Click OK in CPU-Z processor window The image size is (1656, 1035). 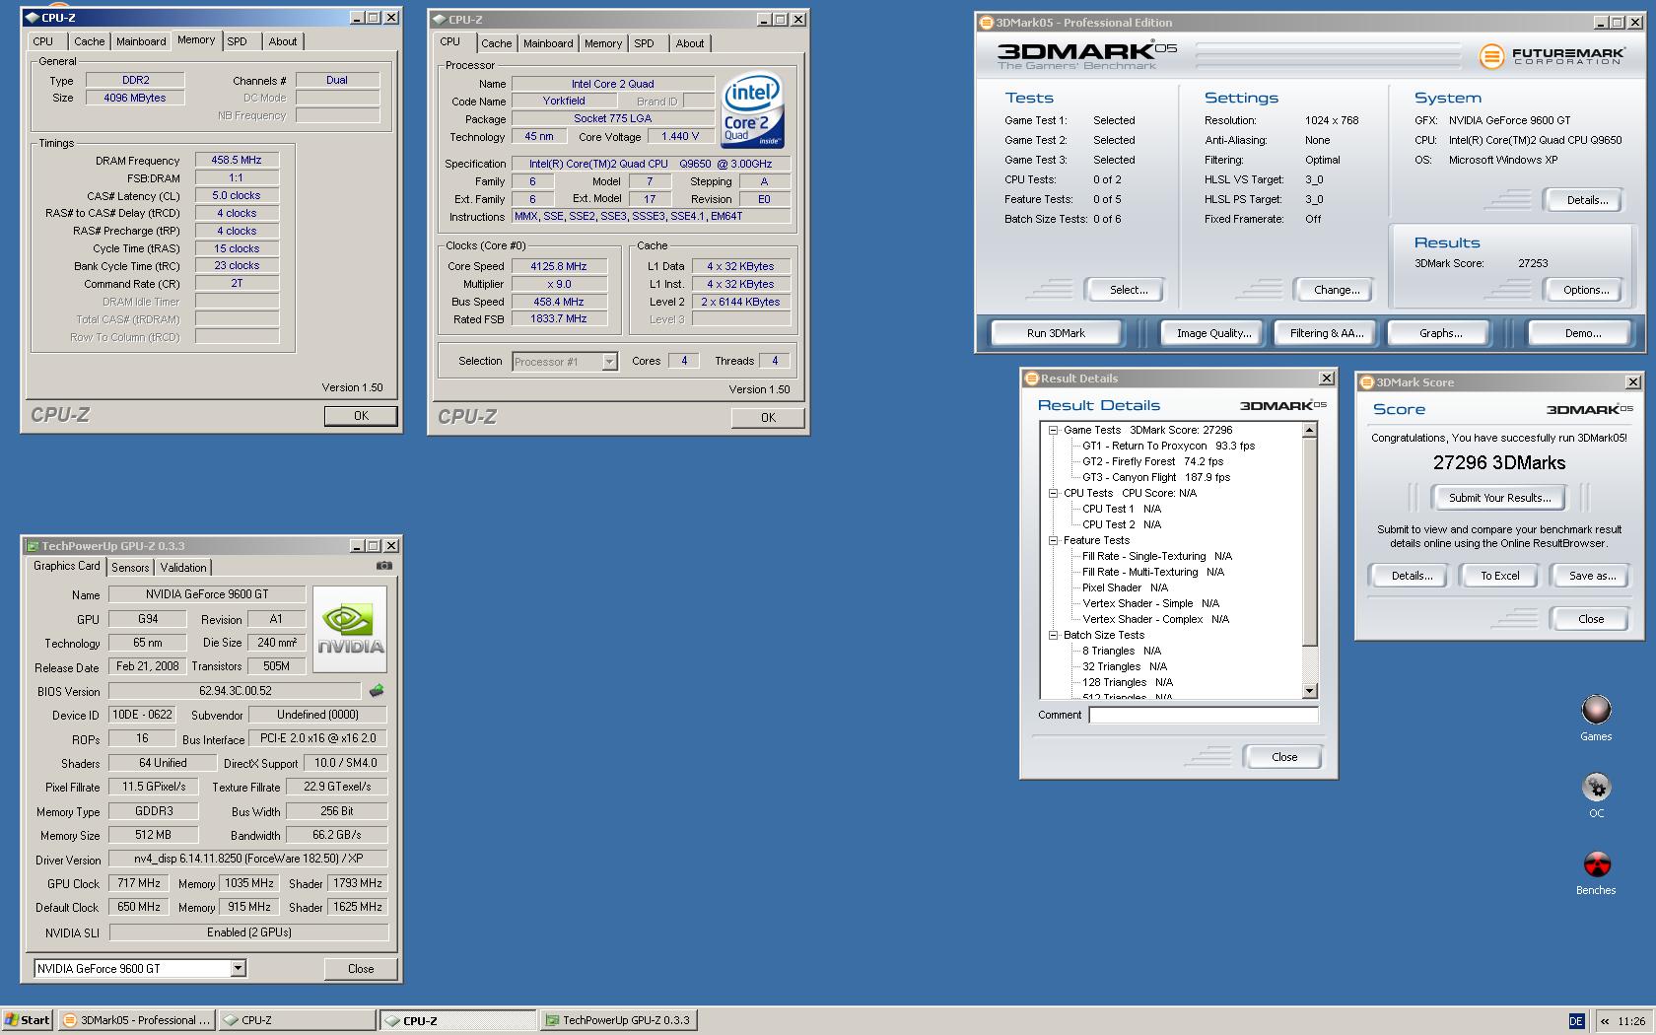[x=768, y=418]
